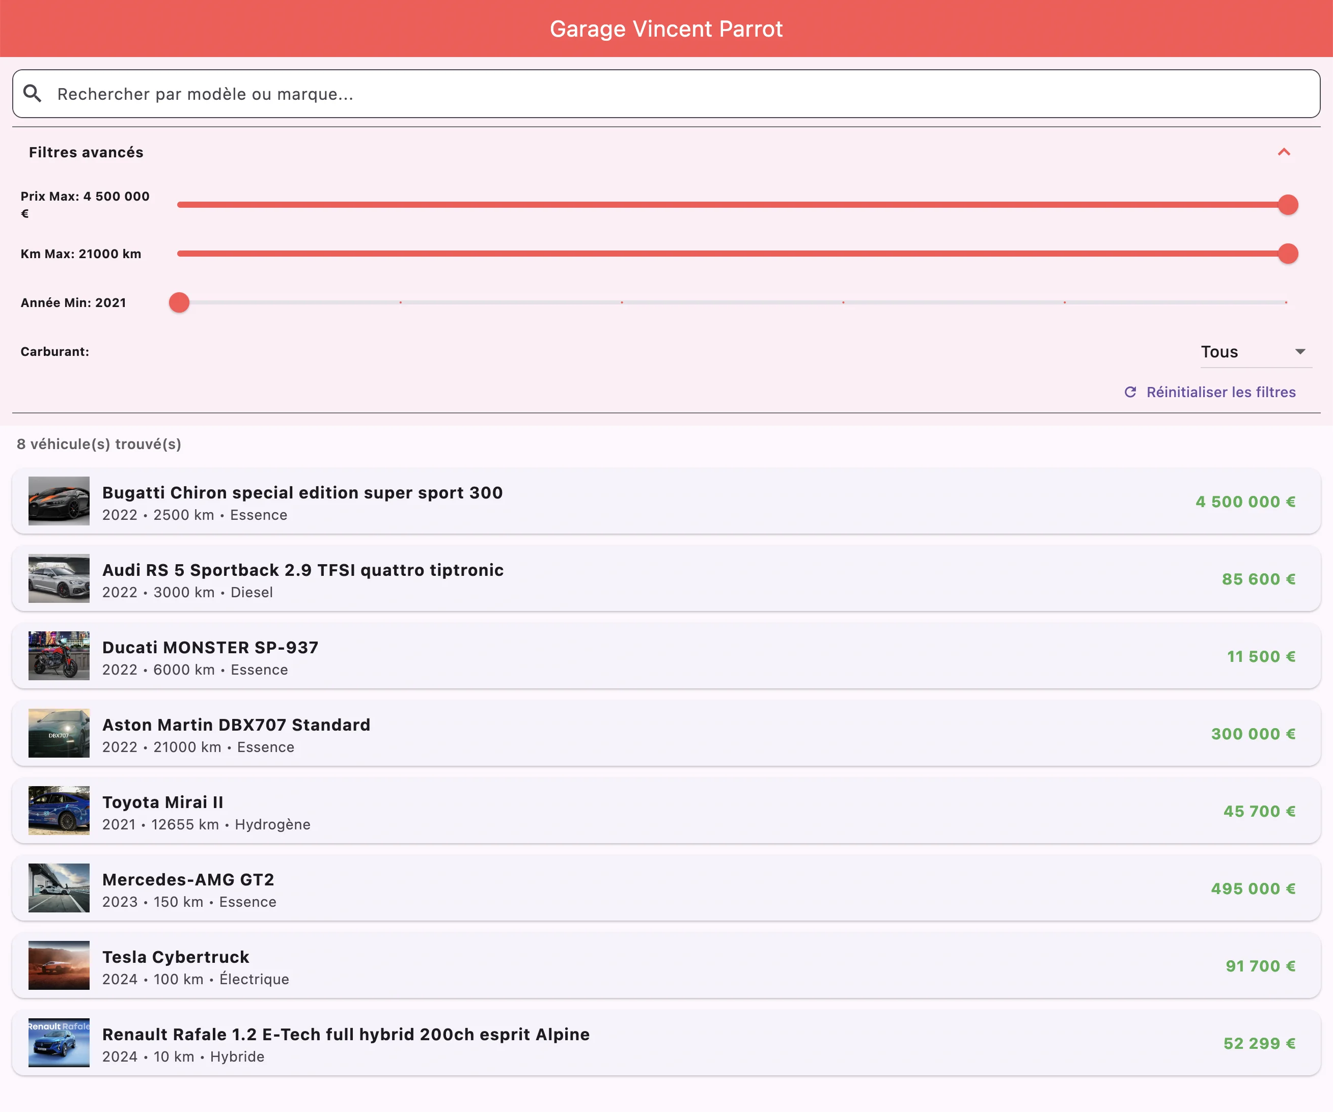Screen dimensions: 1333x1112
Task: Click the 495 000 € price
Action: point(1253,888)
